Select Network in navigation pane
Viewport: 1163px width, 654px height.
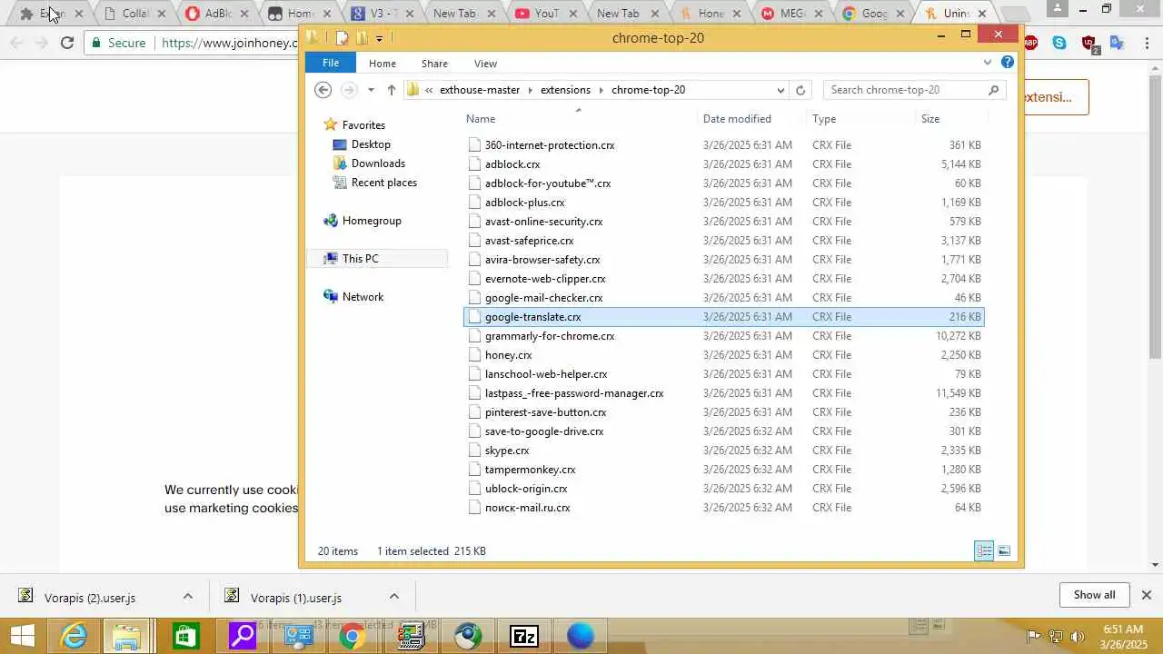coord(363,297)
